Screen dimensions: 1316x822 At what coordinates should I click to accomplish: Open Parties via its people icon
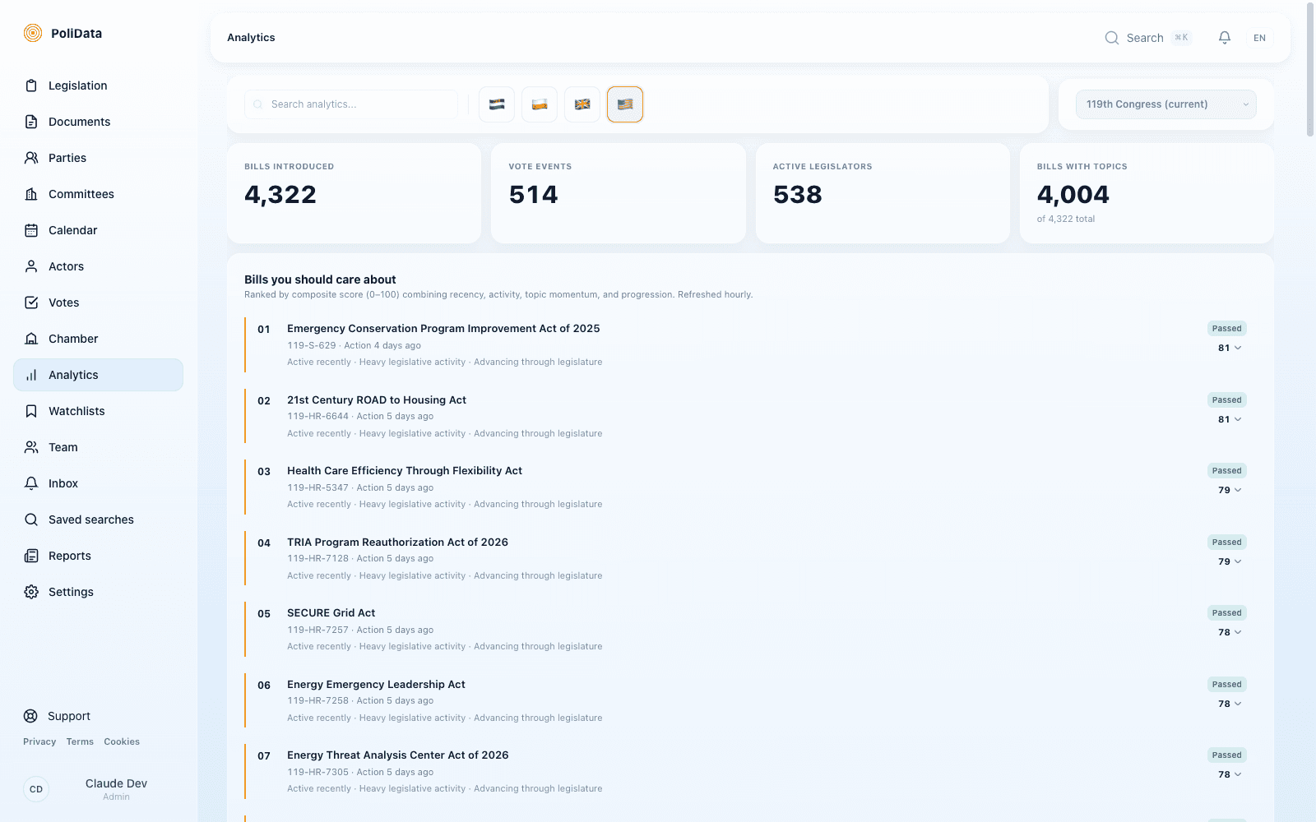tap(31, 158)
